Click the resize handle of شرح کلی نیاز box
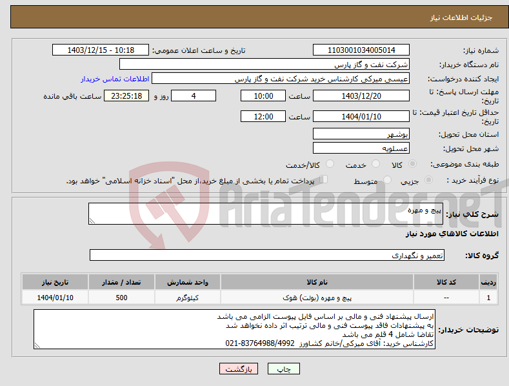509x386 pixels. point(92,221)
